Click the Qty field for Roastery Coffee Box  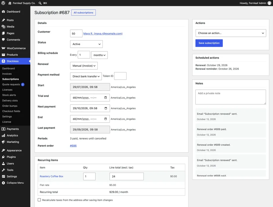click(89, 177)
